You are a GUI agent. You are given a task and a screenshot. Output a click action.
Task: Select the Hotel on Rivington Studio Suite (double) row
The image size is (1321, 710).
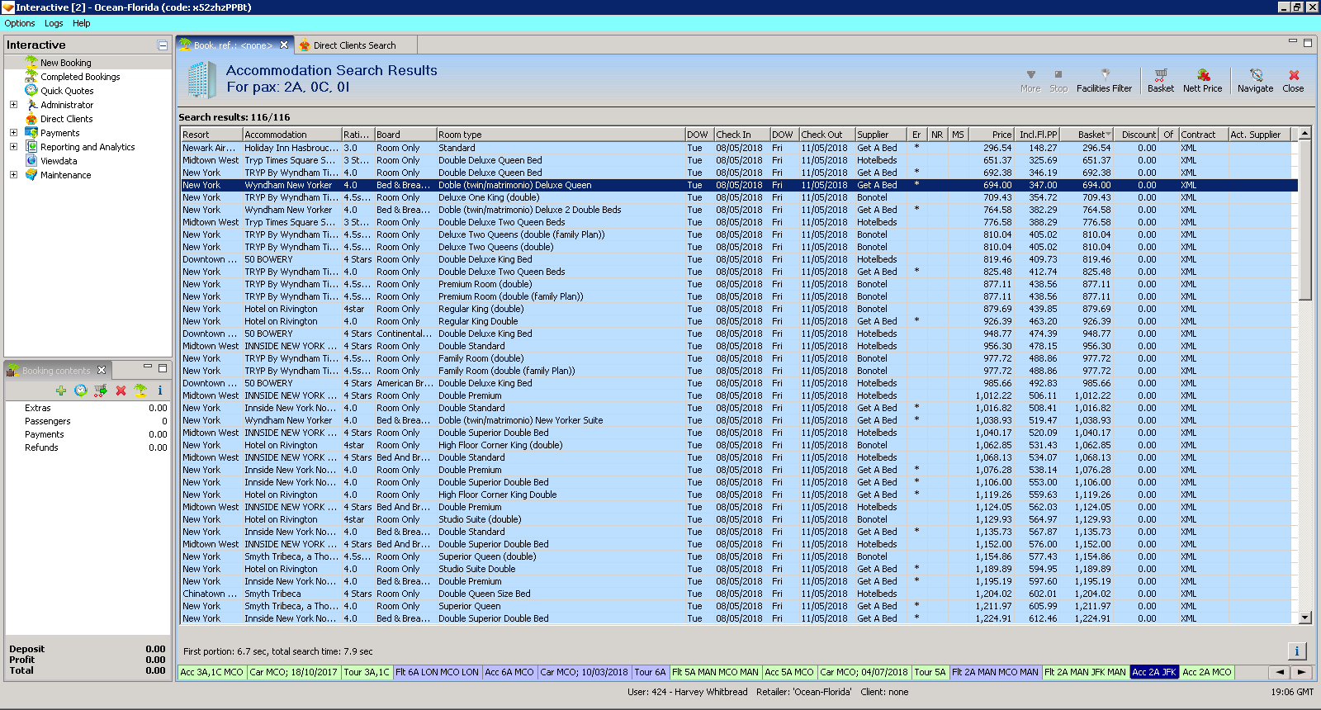pos(479,519)
